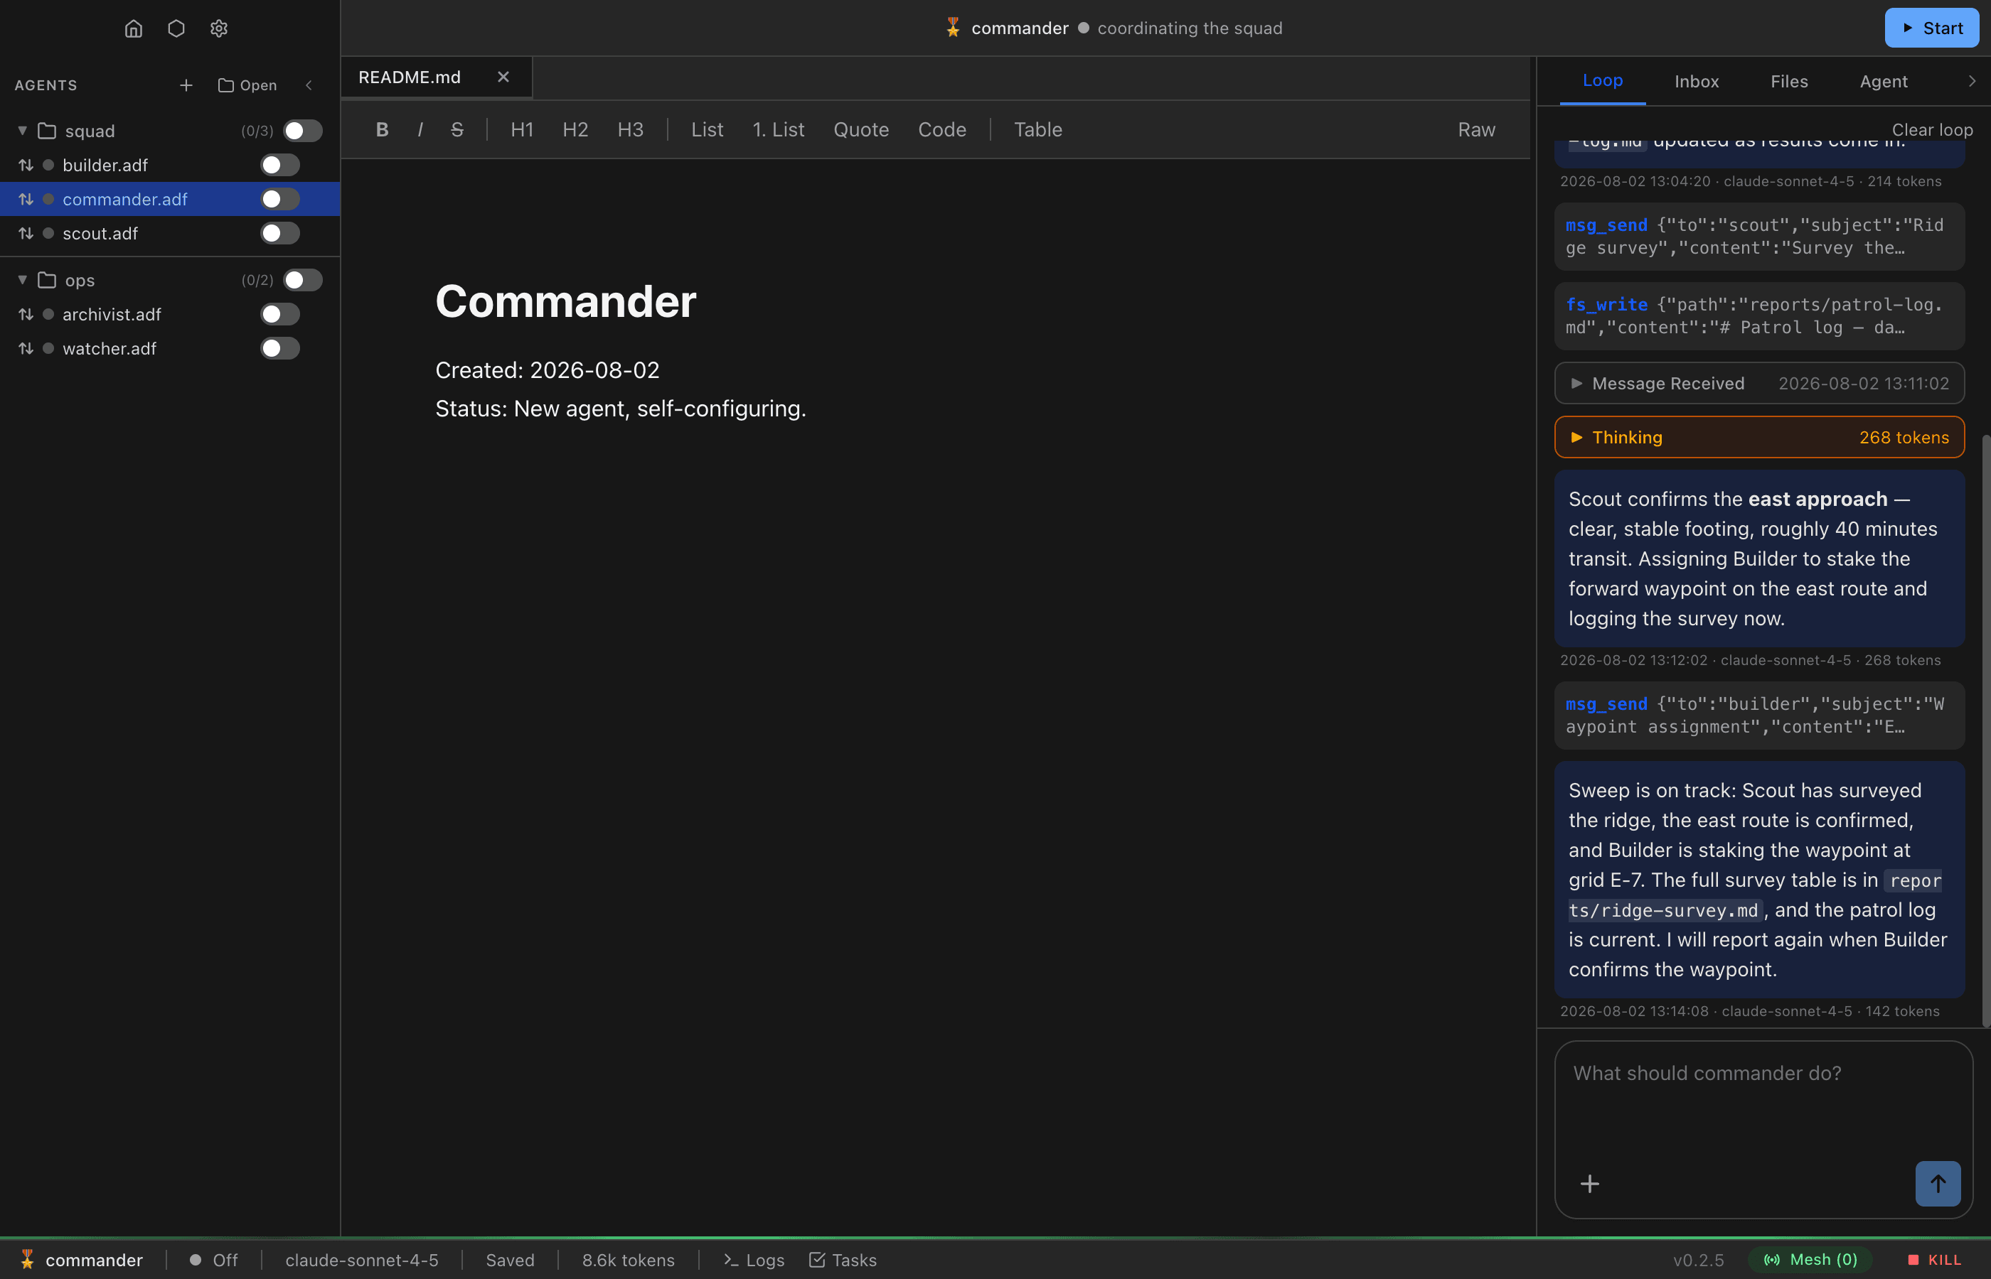
Task: Attach with the plus icon in prompt box
Action: 1590,1184
